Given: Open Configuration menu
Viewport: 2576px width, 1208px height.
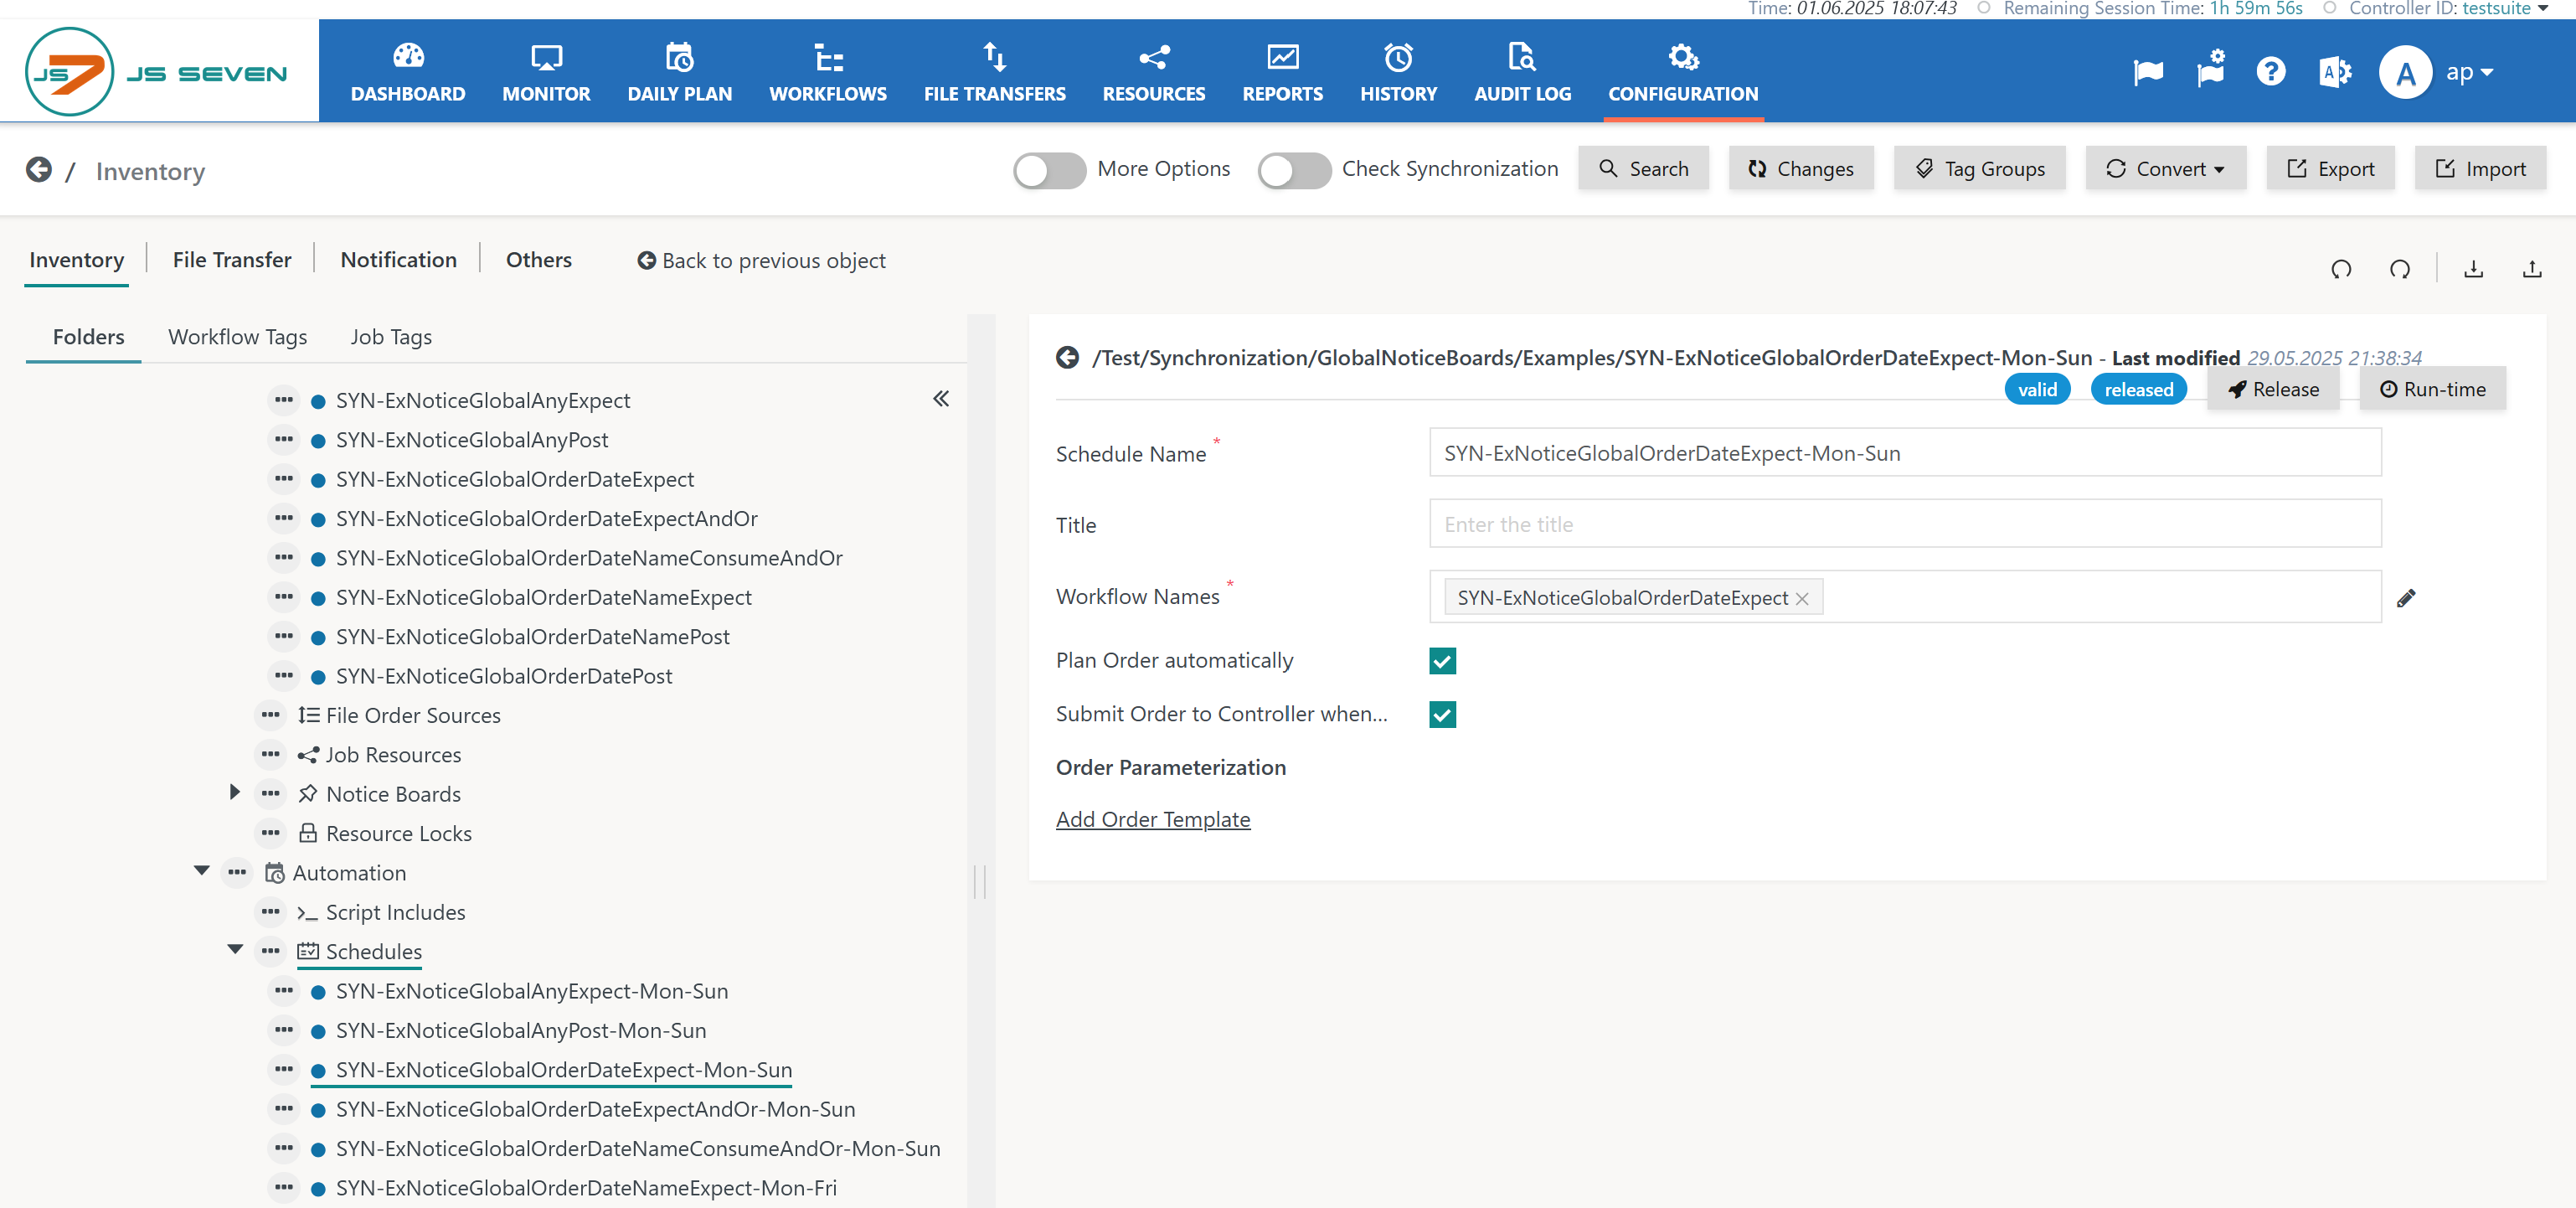Looking at the screenshot, I should coord(1682,72).
